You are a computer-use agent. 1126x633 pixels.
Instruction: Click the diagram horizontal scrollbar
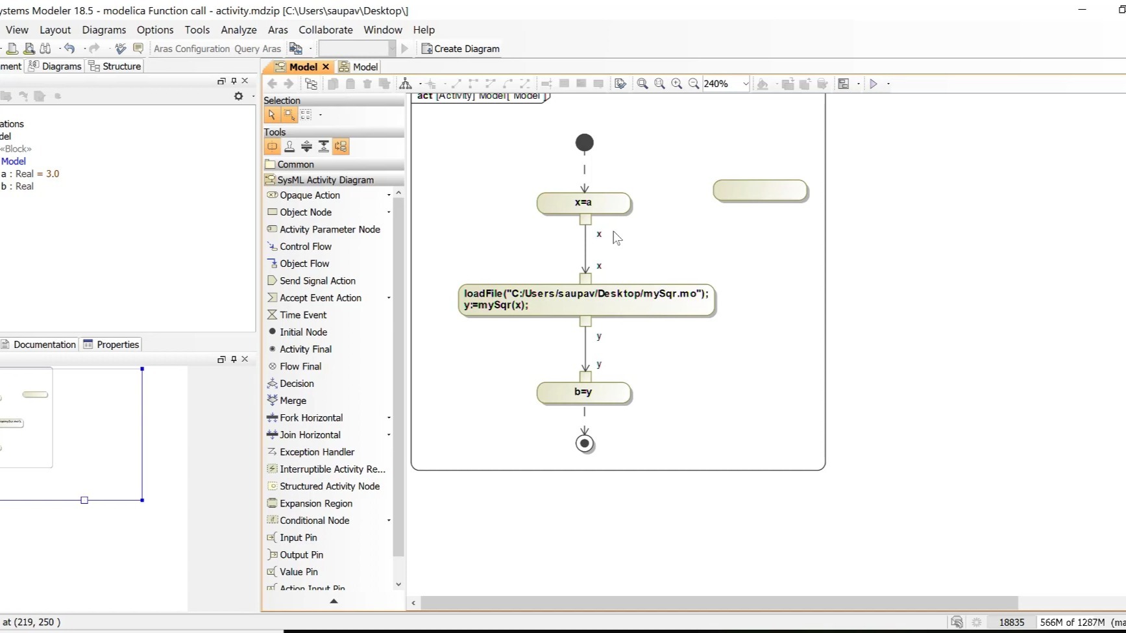point(719,603)
